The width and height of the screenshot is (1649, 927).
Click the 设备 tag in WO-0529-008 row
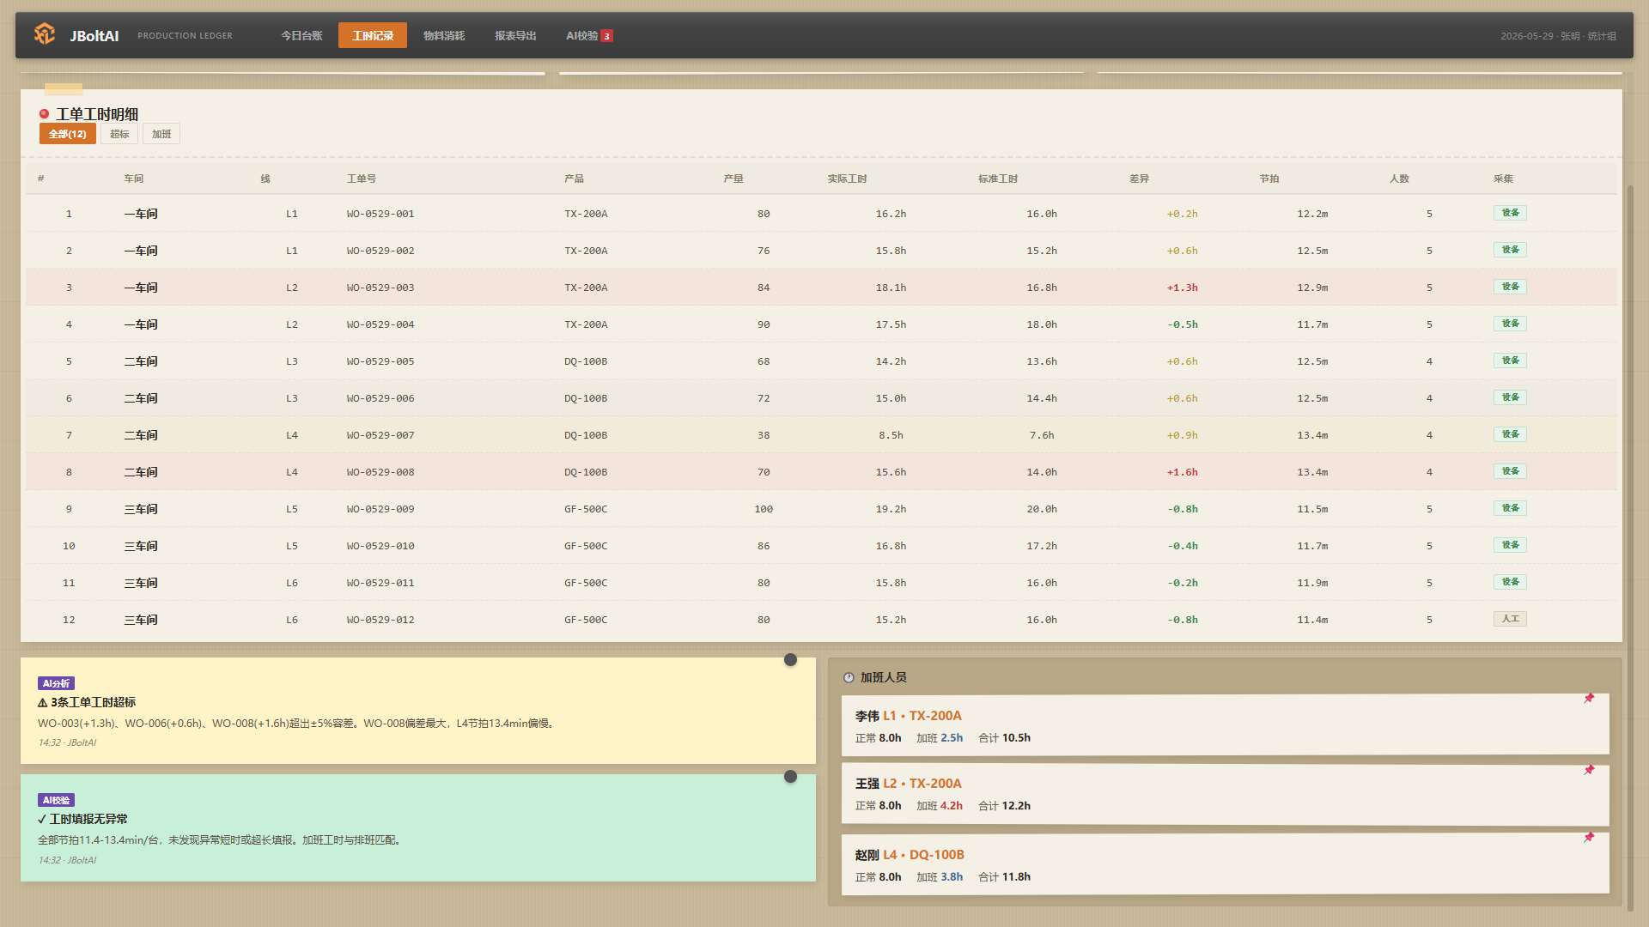click(x=1510, y=471)
